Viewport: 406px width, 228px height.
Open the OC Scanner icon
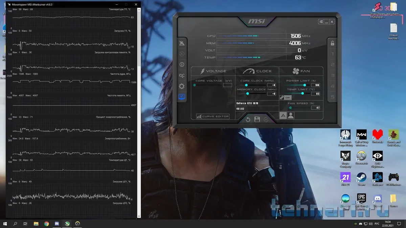[x=182, y=75]
